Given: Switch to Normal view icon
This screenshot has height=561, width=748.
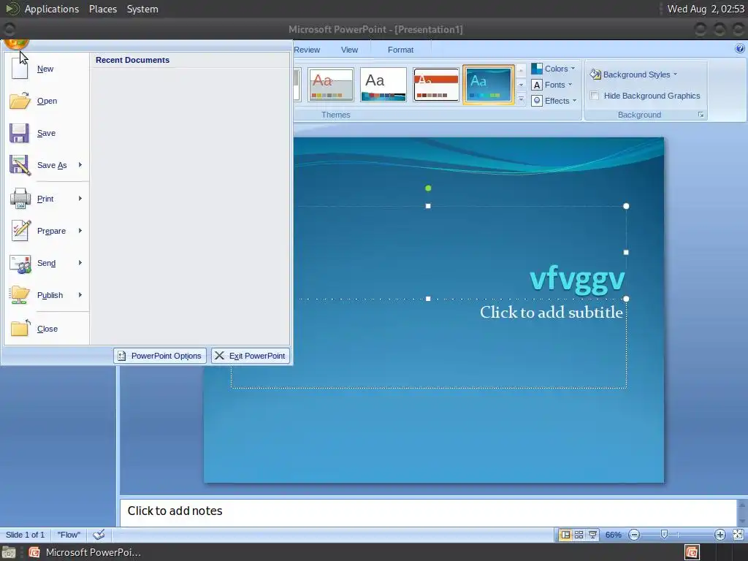Looking at the screenshot, I should [565, 535].
